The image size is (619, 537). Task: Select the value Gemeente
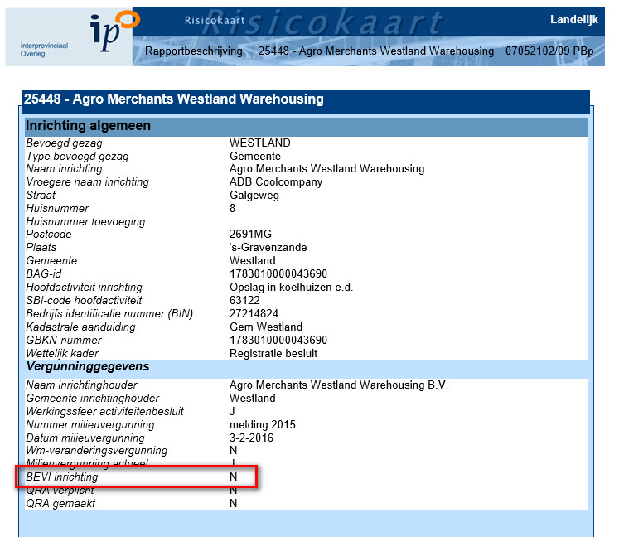[x=255, y=156]
